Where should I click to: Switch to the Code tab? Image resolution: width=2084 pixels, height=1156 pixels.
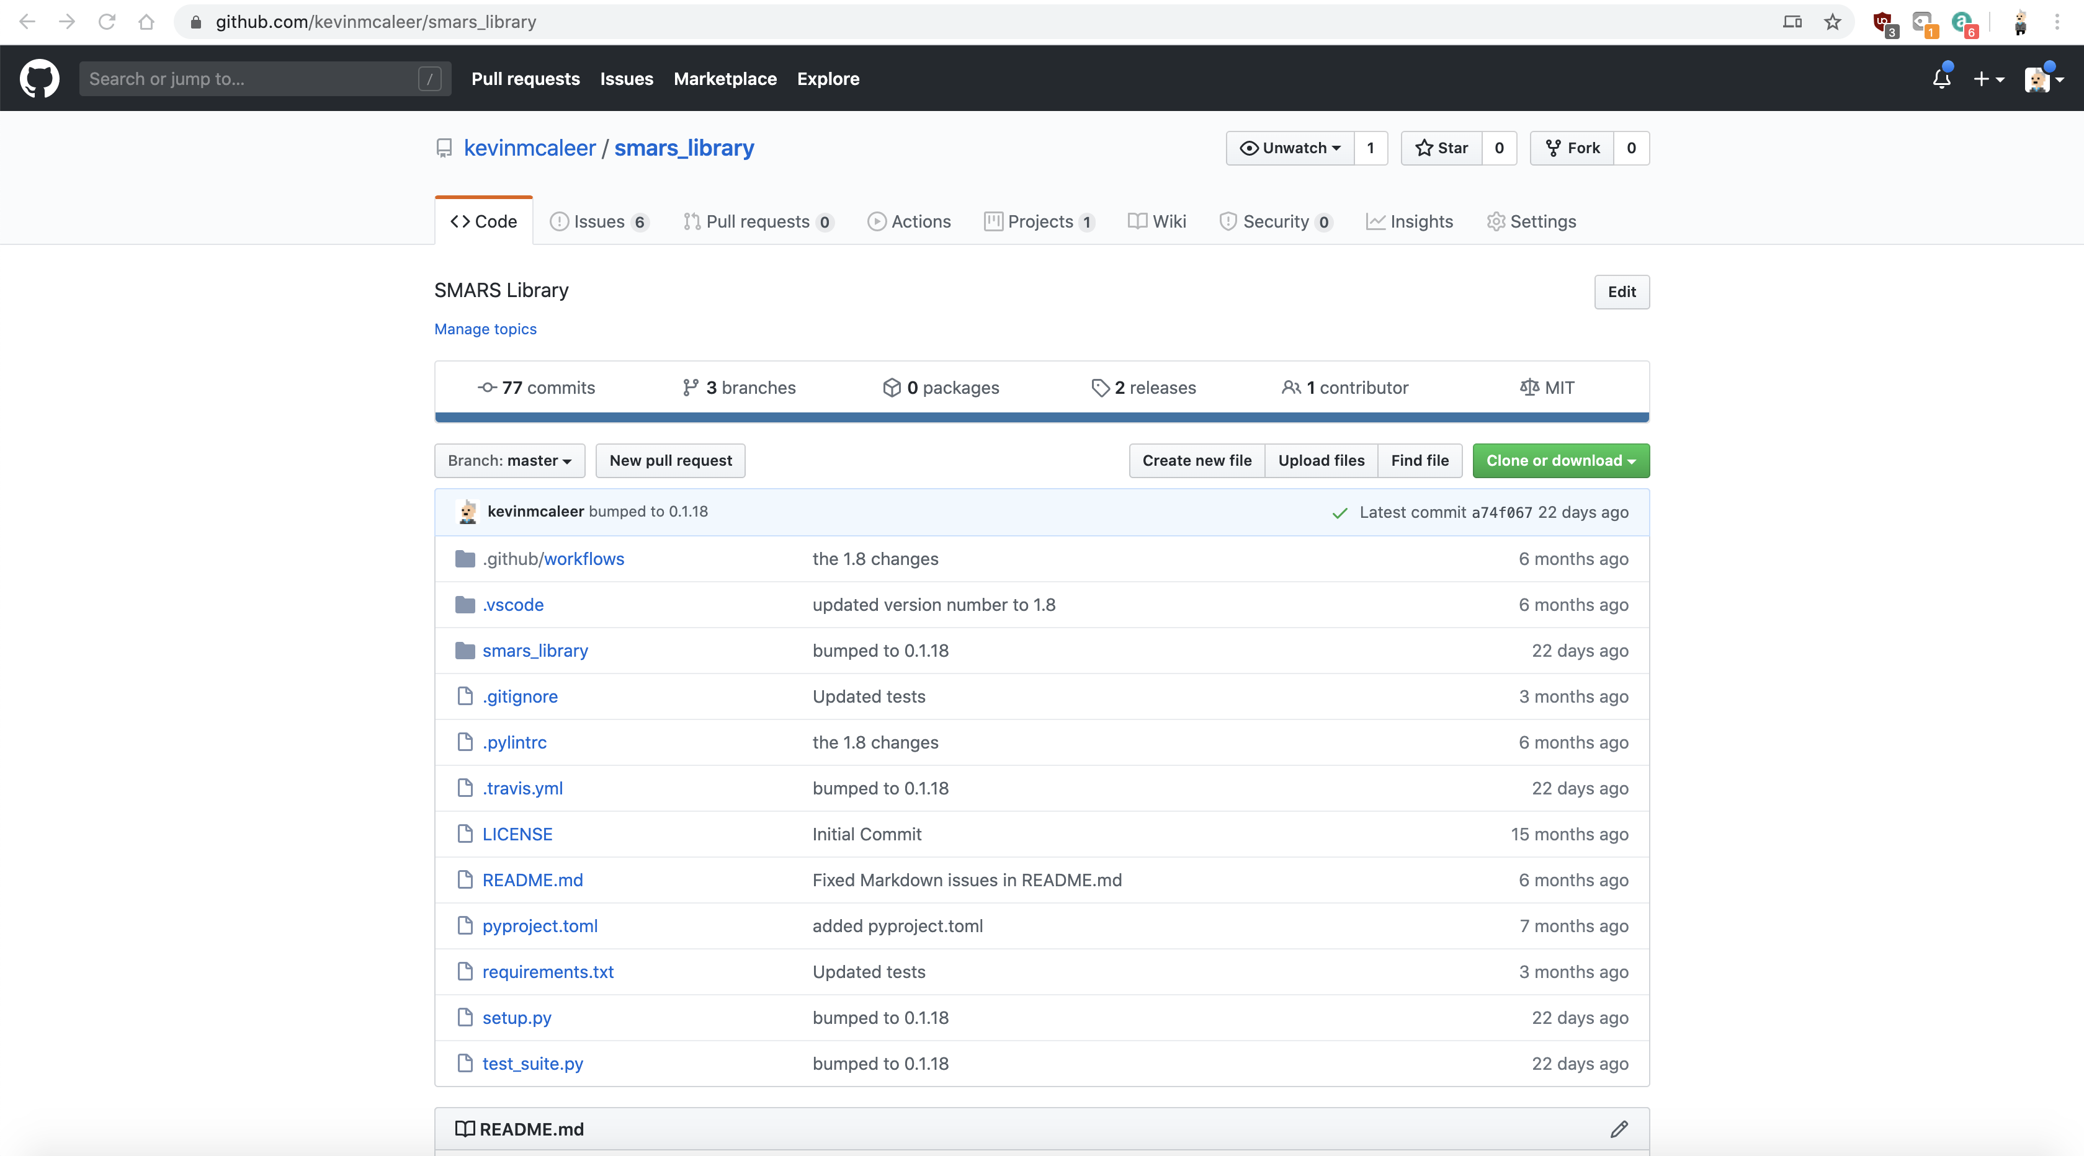pos(484,221)
